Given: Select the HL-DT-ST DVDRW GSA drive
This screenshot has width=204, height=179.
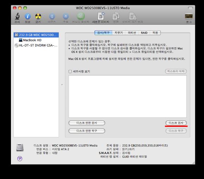Looking at the screenshot, I should 36,45.
